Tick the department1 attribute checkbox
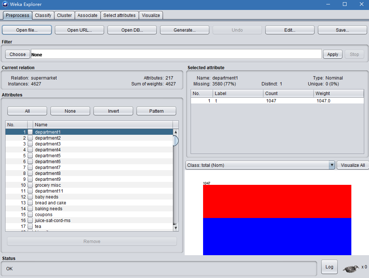The width and height of the screenshot is (369, 278). coord(30,132)
